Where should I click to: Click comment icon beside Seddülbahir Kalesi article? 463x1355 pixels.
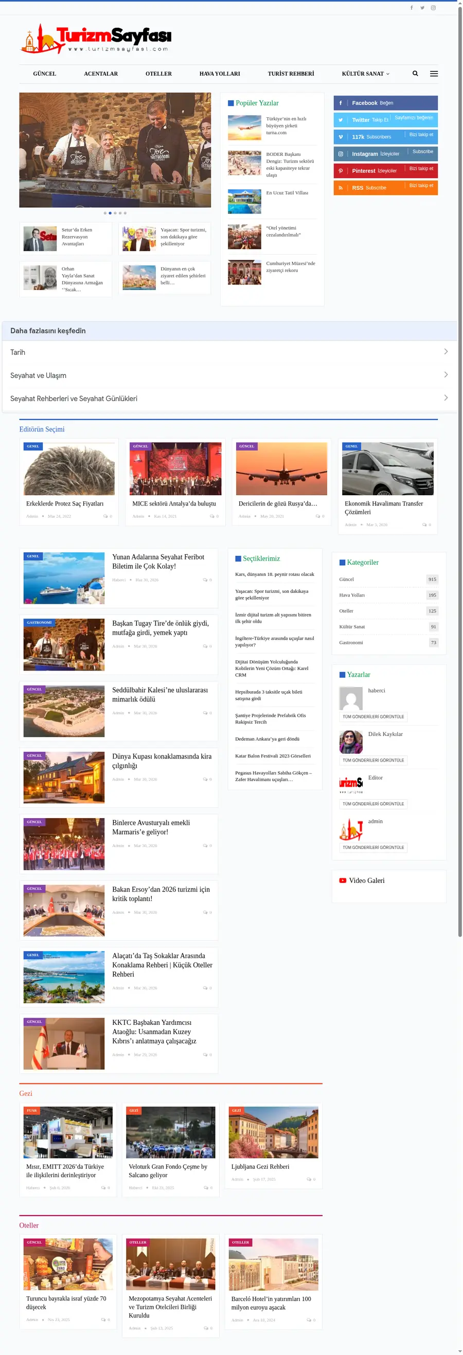(x=205, y=713)
